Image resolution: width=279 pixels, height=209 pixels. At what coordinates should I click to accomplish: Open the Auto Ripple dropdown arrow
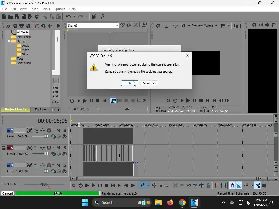point(252,186)
